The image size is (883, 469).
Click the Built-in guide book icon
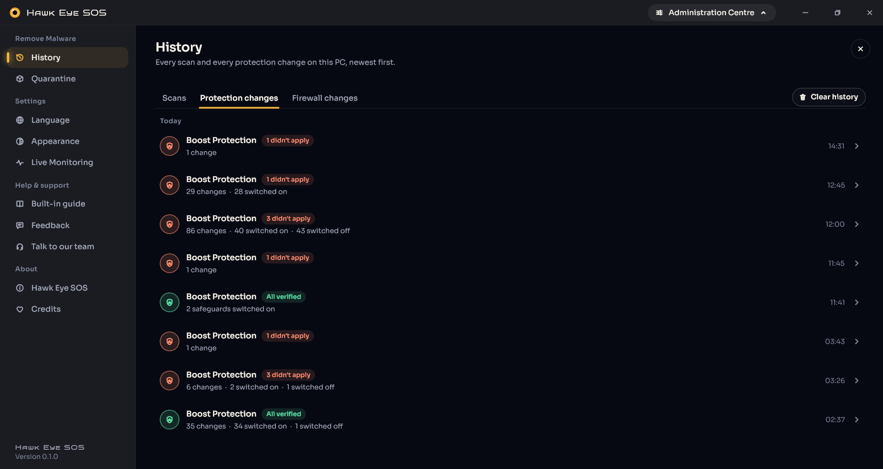[20, 204]
